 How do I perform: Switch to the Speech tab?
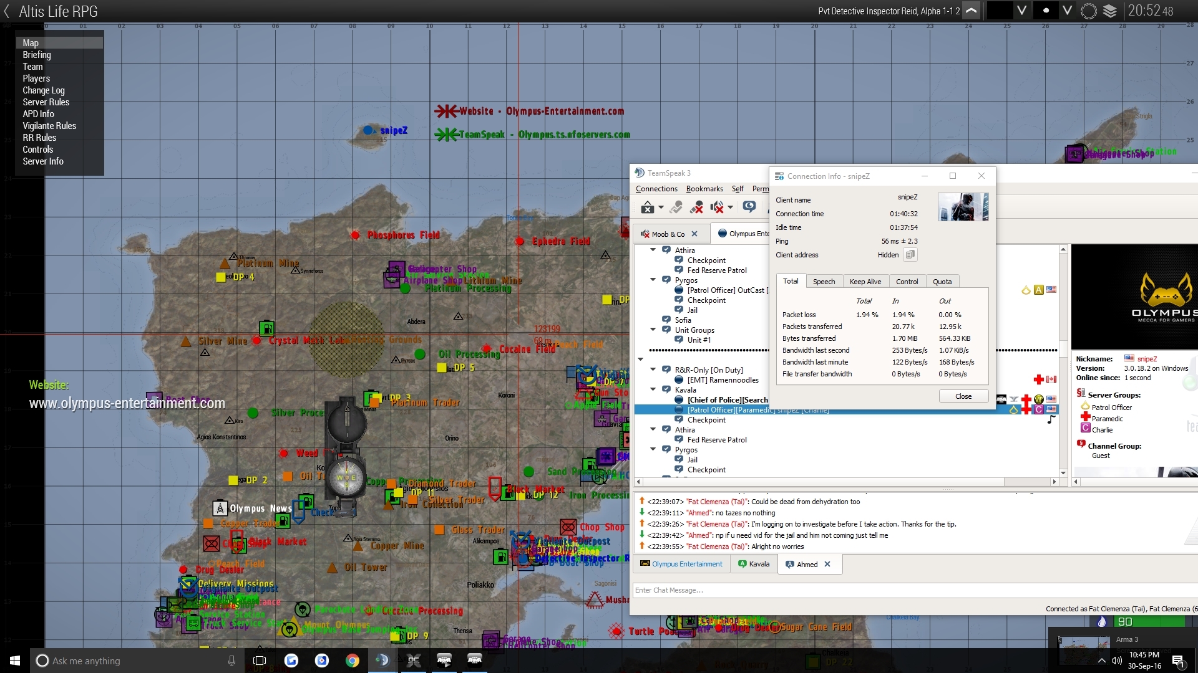point(824,282)
